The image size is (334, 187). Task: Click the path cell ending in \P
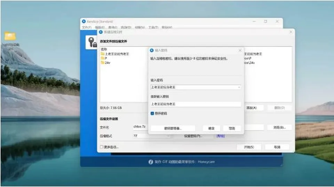(x=248, y=58)
